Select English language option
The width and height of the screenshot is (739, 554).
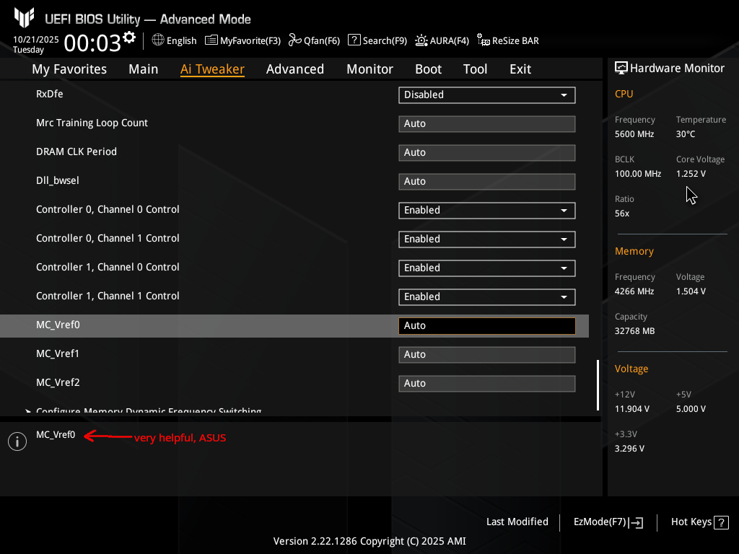pyautogui.click(x=181, y=40)
